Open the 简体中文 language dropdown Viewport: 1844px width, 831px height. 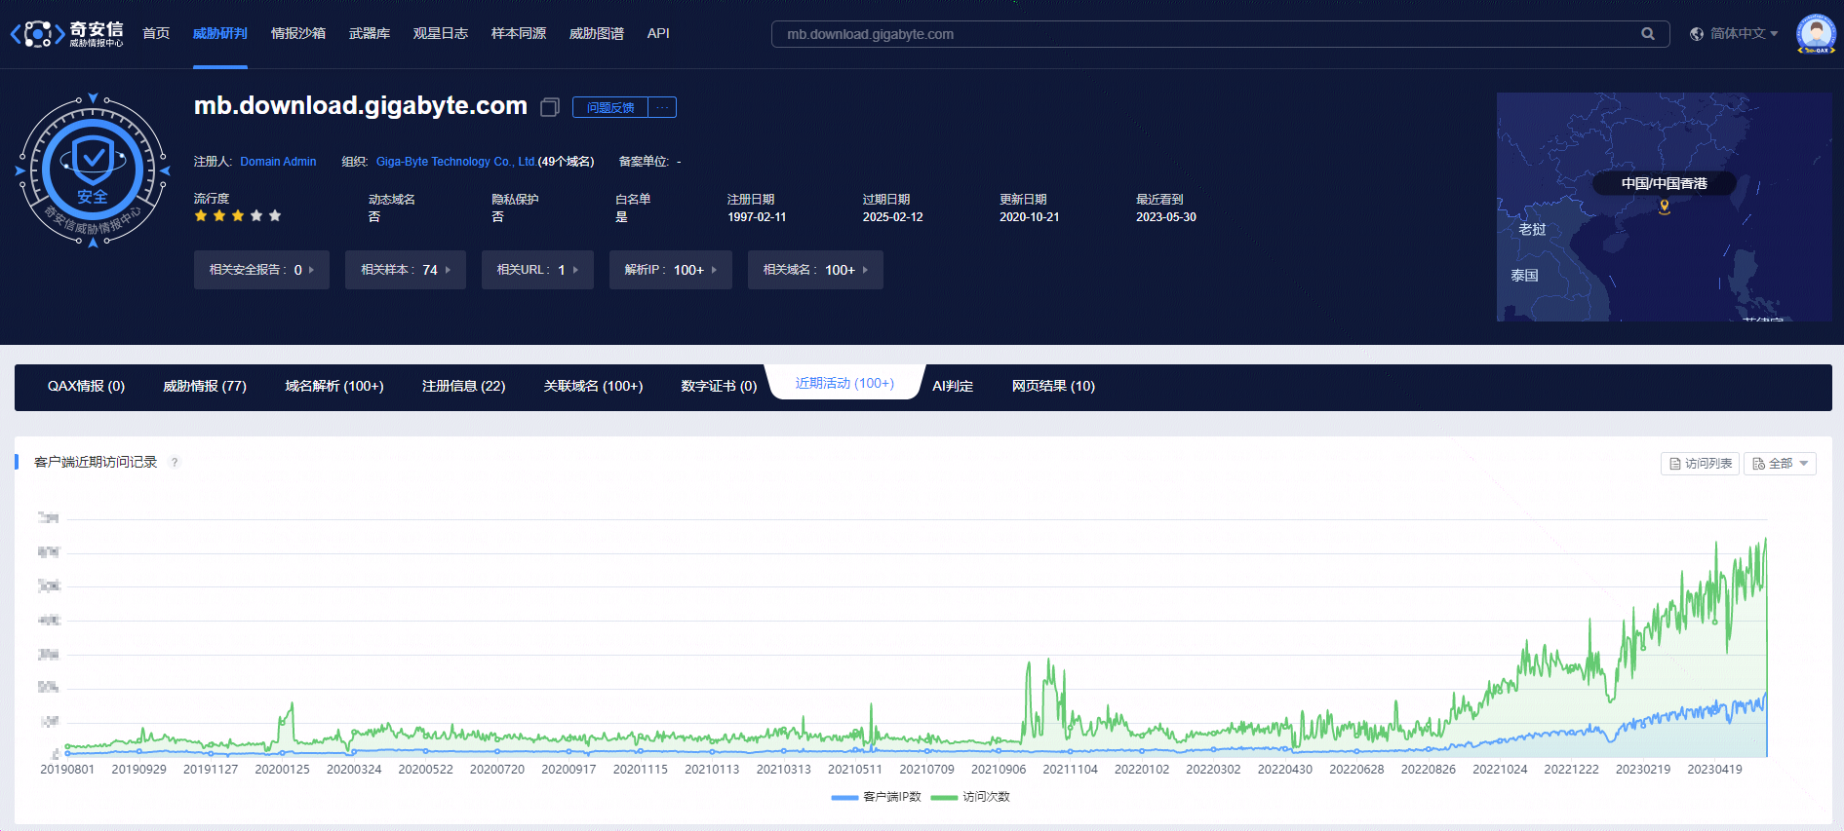tap(1744, 34)
